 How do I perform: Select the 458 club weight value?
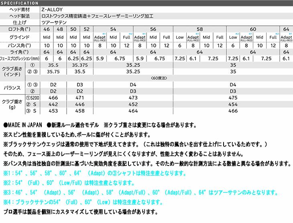pos(80,111)
